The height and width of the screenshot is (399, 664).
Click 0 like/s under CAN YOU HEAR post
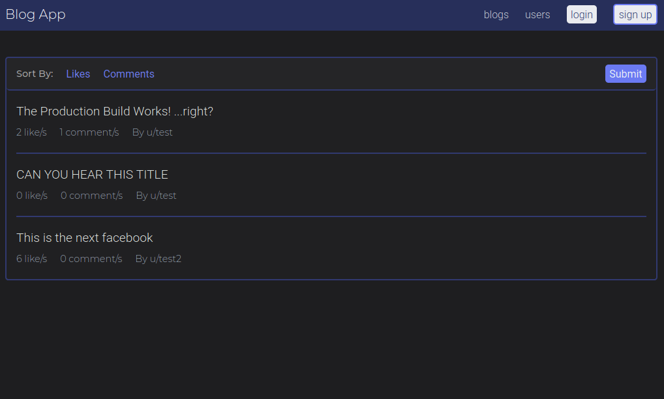pos(32,195)
